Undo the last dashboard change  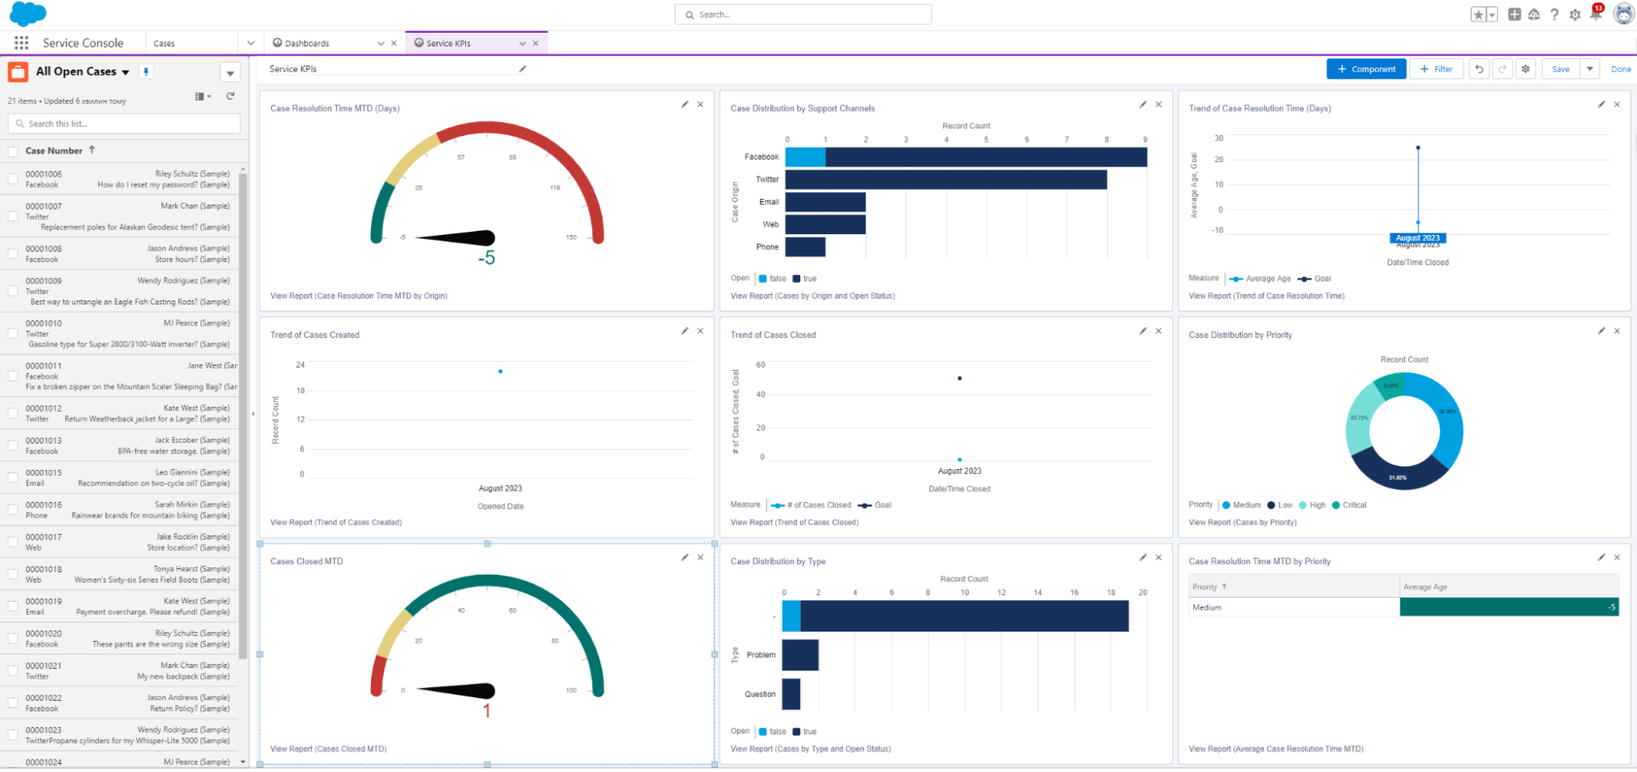coord(1479,69)
